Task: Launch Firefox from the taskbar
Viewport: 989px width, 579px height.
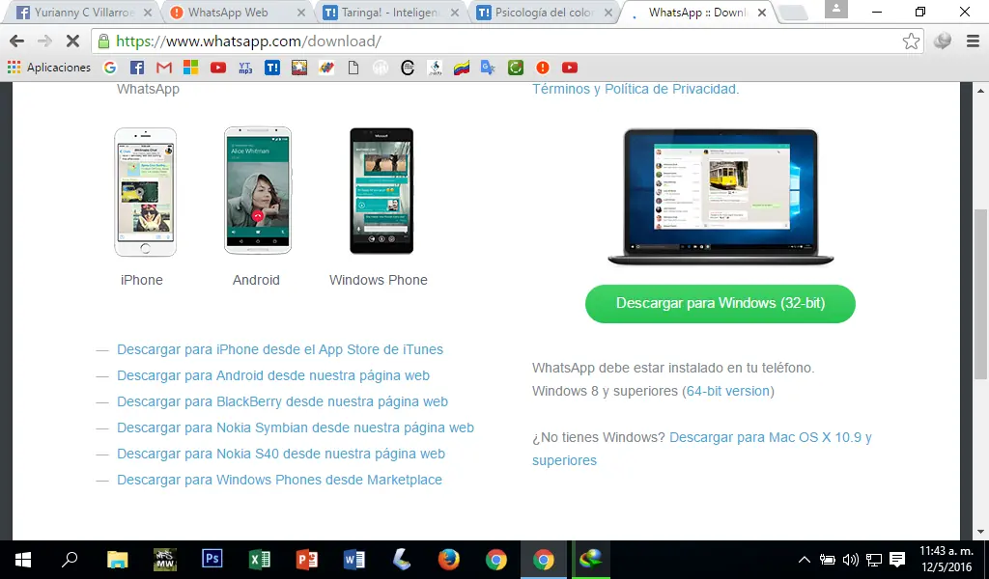Action: coord(448,560)
